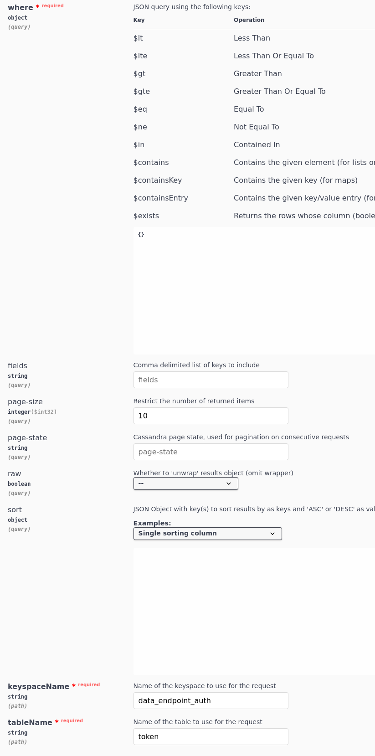Open the sort Examples dropdown
Viewport: 375px width, 756px height.
pyautogui.click(x=207, y=533)
